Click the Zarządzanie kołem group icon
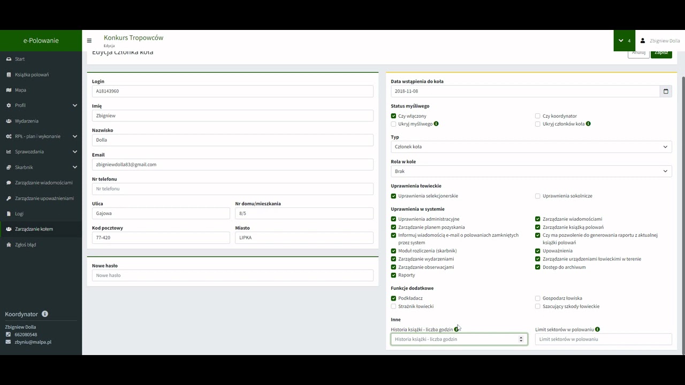The width and height of the screenshot is (685, 385). (9, 229)
